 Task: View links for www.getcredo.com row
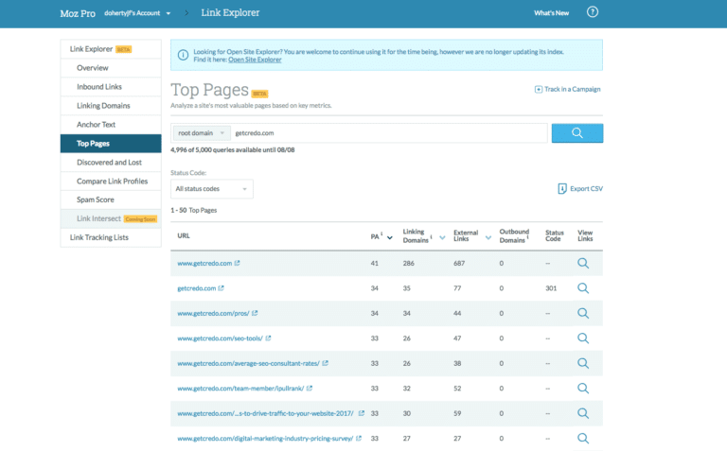tap(583, 263)
